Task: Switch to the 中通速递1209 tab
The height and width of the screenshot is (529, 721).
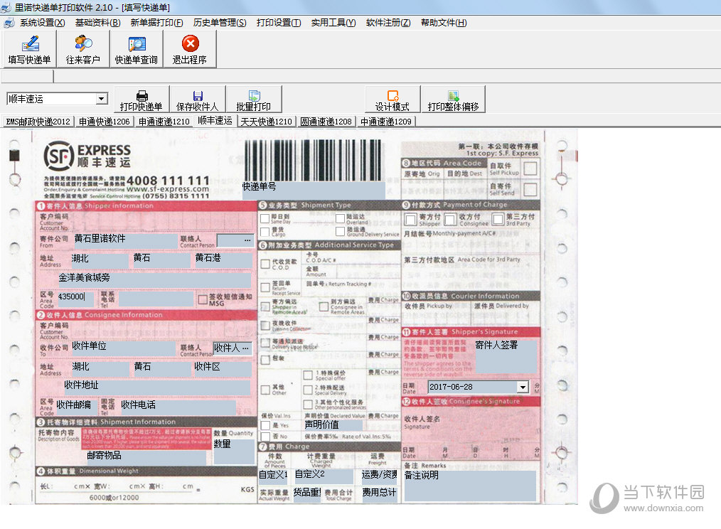Action: click(x=386, y=122)
